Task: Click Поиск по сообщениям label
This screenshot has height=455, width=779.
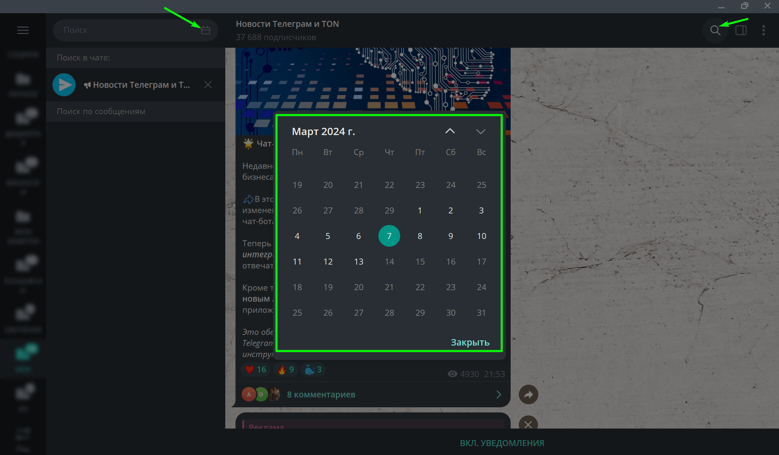Action: click(101, 112)
